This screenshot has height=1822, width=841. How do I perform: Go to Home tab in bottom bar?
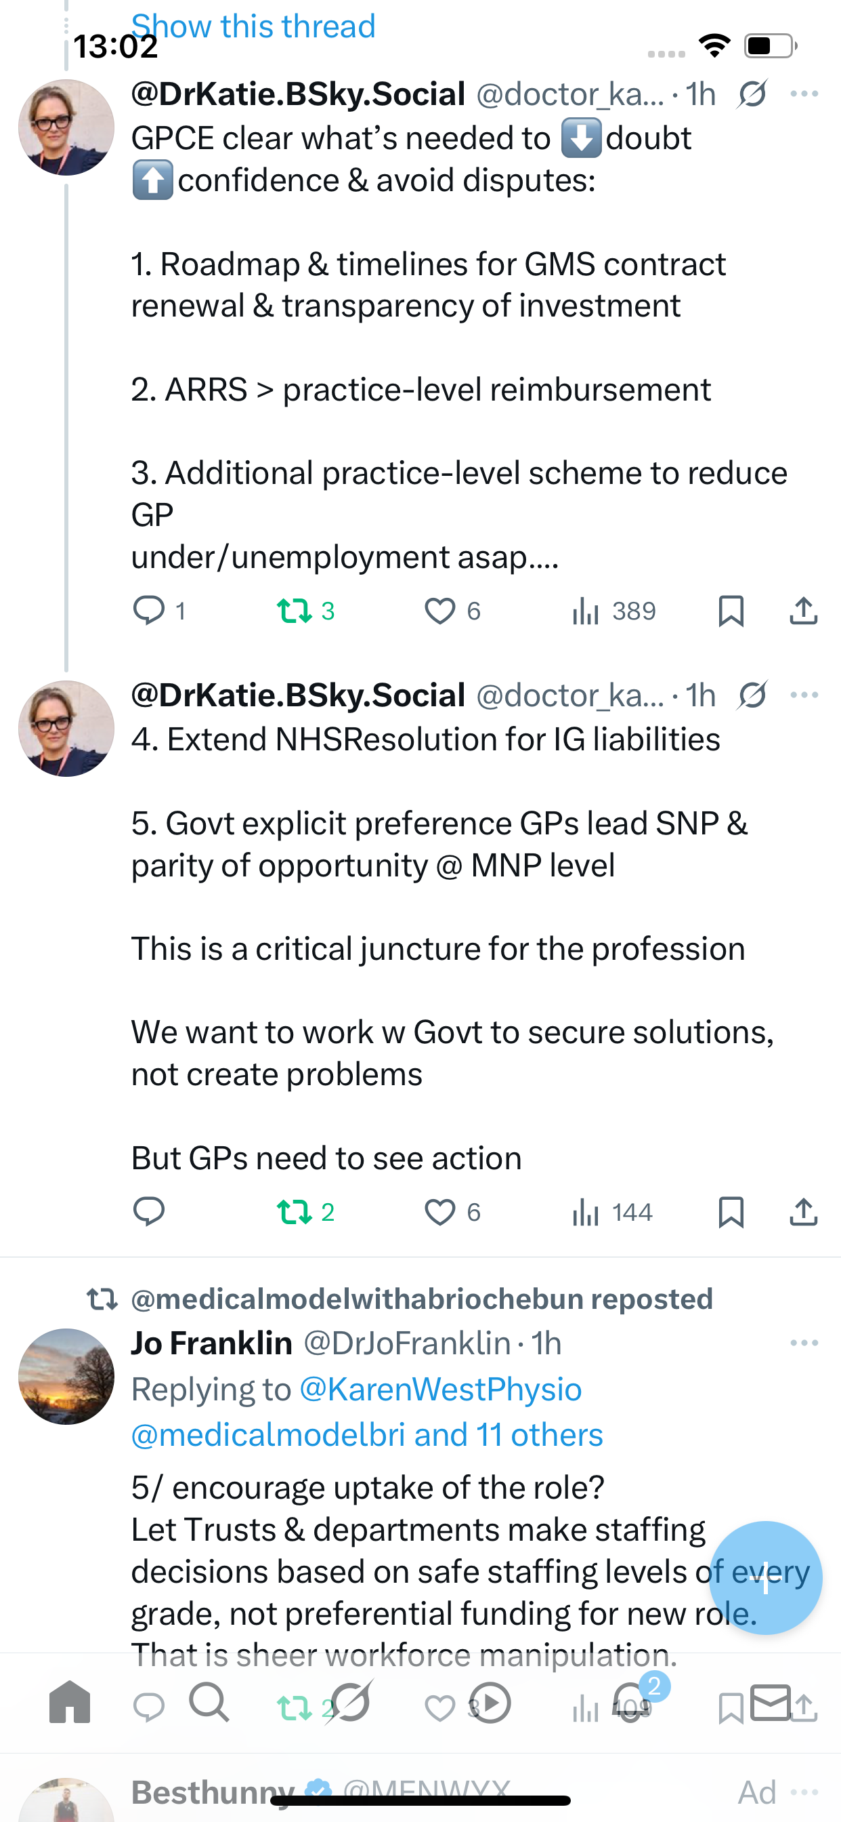coord(70,1702)
